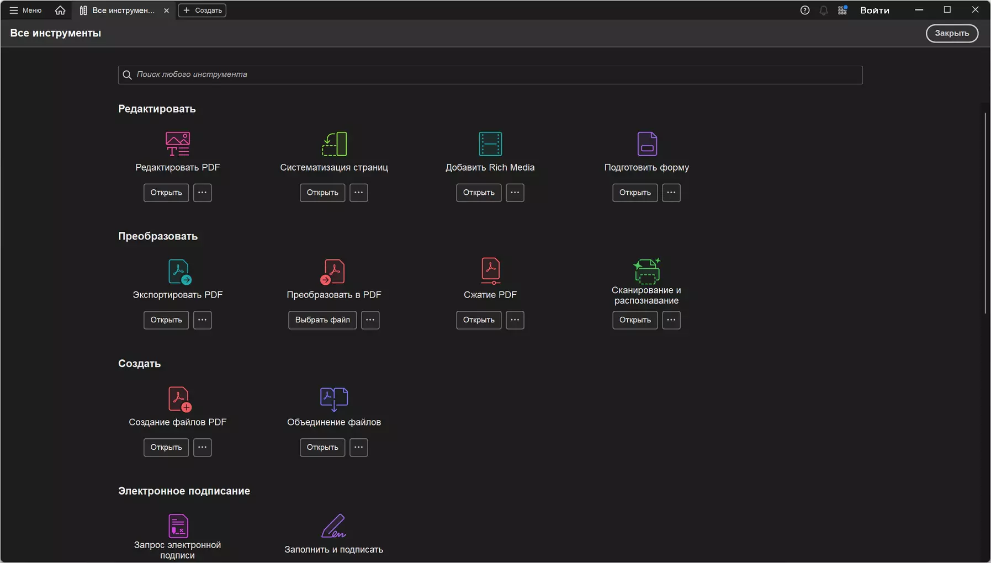The width and height of the screenshot is (991, 563).
Task: Select the Добавить Rich Media icon
Action: [490, 144]
